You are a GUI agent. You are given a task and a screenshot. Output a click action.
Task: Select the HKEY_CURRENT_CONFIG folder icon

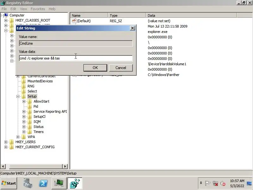pos(12,147)
